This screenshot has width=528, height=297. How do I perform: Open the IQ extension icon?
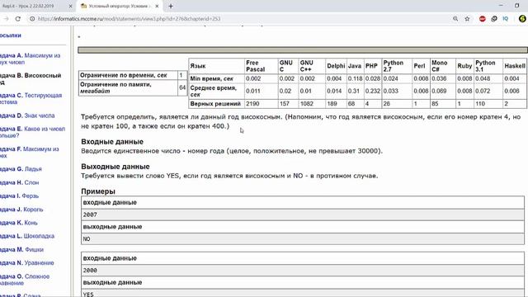point(505,19)
